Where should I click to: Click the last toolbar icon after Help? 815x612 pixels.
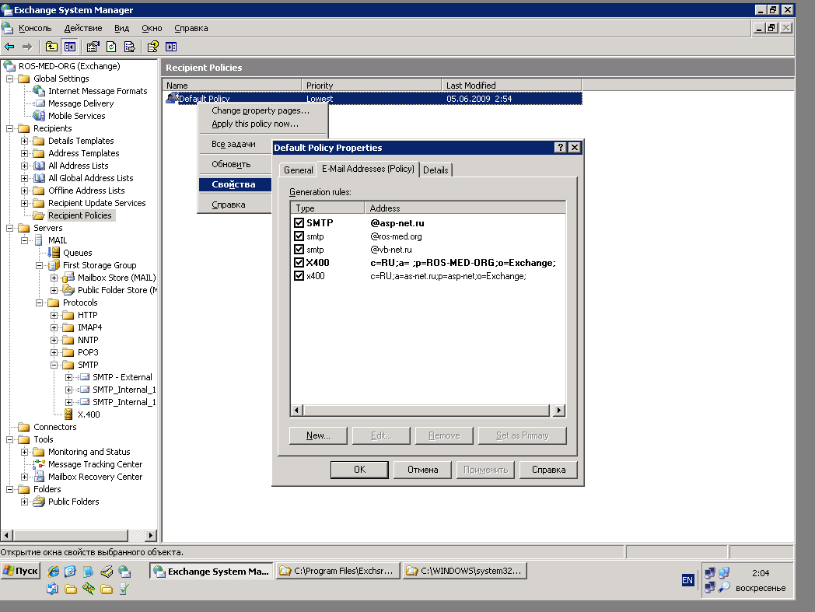click(171, 47)
